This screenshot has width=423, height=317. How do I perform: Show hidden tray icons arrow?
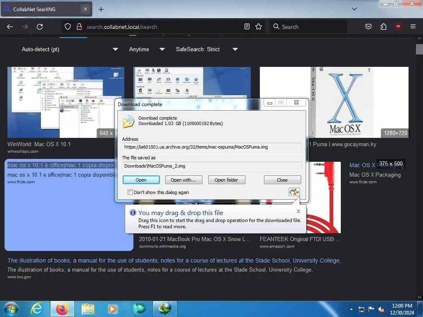click(351, 309)
